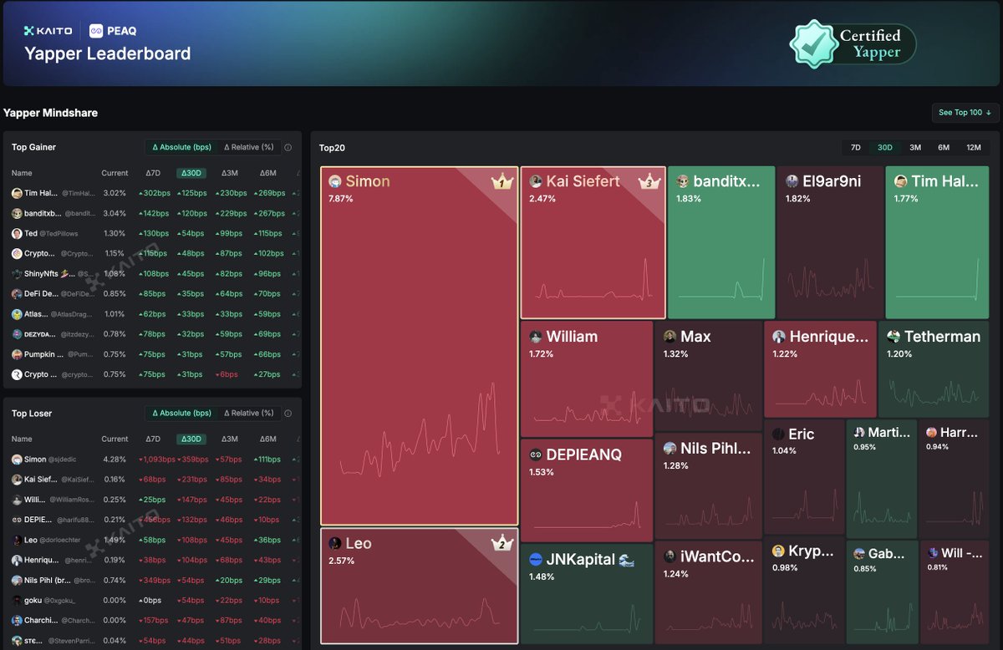1003x650 pixels.
Task: Switch Top20 chart to 3M range
Action: tap(915, 148)
